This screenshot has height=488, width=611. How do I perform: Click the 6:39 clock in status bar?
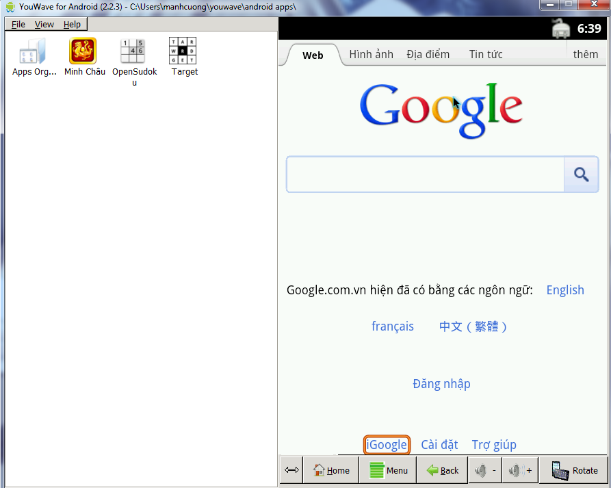click(589, 29)
